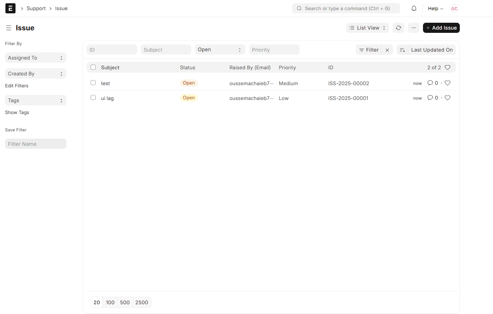
Task: Click raised-by email in 'ui lag' row
Action: (252, 98)
